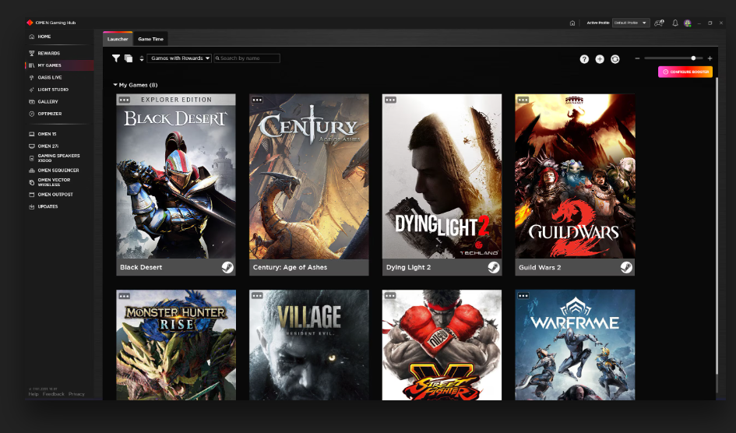Screen dimensions: 736x433
Task: Select My Games in the sidebar
Action: coord(59,65)
